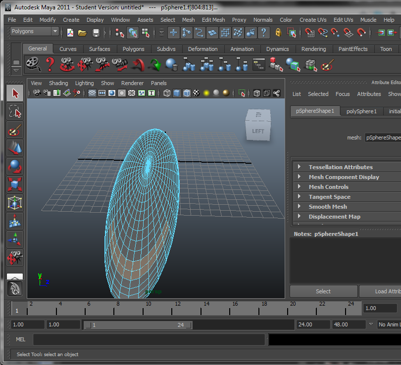This screenshot has height=365, width=401.
Task: Click the view cube LEFT face
Action: 258,131
